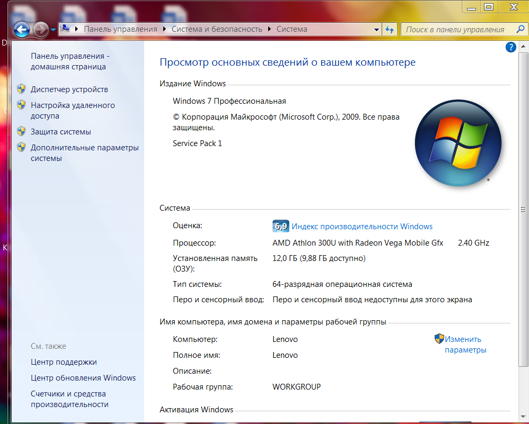Click scrollbar down arrow at bottom

coord(523,417)
